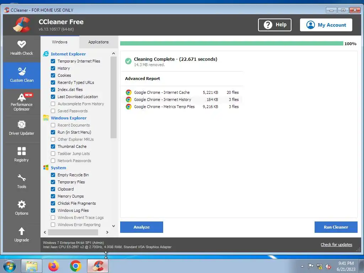
Task: Click the System category Windows flag icon
Action: (x=46, y=168)
